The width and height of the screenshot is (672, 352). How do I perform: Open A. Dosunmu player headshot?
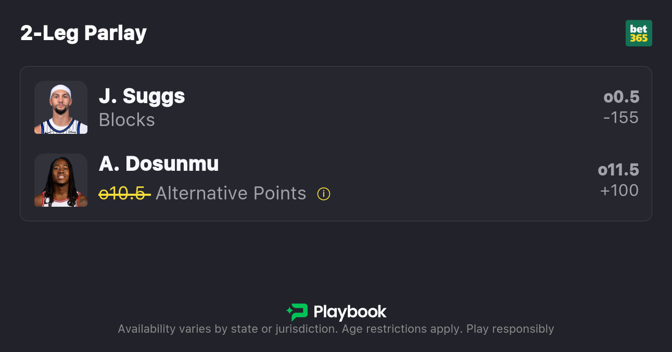(x=61, y=180)
